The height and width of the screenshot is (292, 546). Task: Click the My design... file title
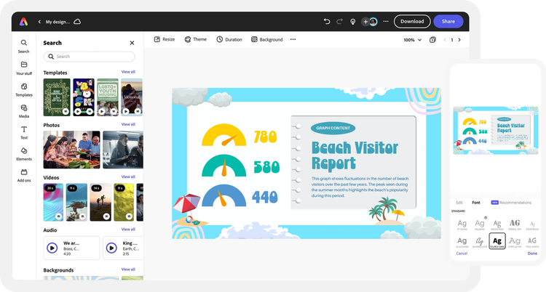click(x=58, y=22)
